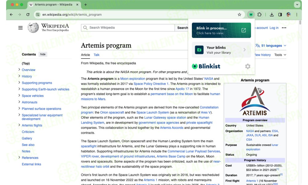Follow the Apollo 17 link

[182, 89]
